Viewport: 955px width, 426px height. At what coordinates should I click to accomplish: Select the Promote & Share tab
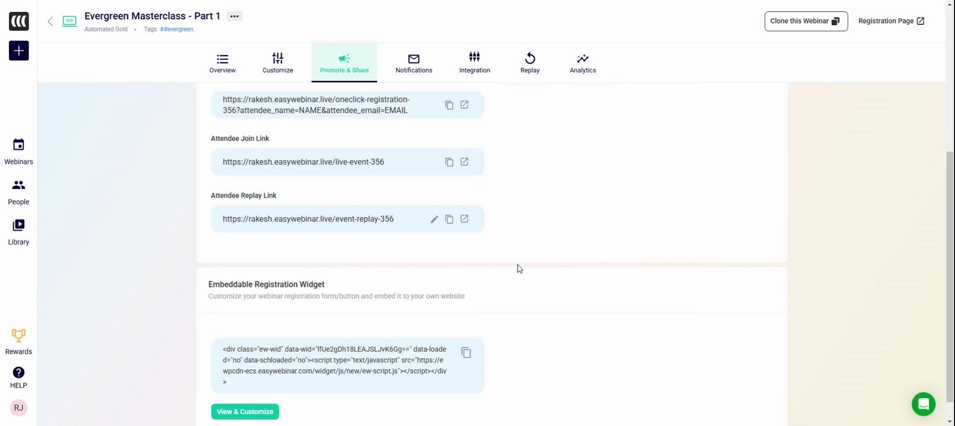click(x=344, y=63)
